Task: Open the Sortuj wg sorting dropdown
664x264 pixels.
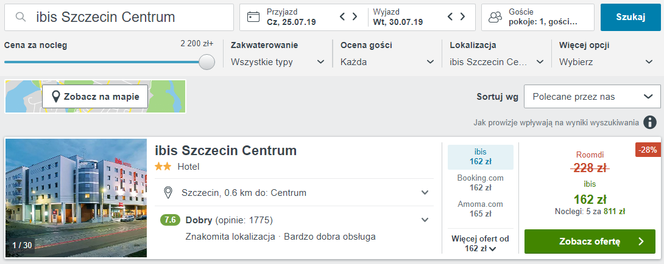Action: click(x=592, y=97)
